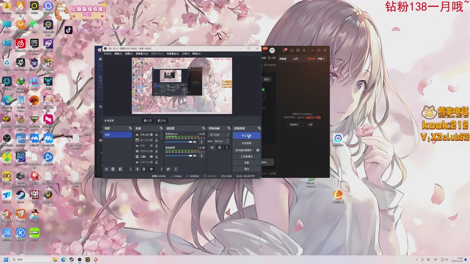Open EA app desktop icon
Viewport: 470px width, 264px height.
coord(35,101)
